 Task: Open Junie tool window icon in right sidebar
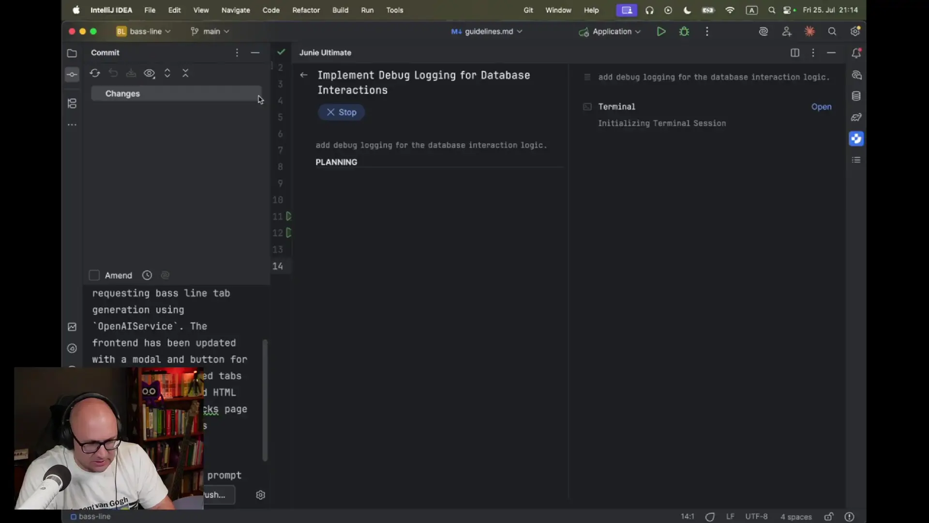click(x=856, y=139)
